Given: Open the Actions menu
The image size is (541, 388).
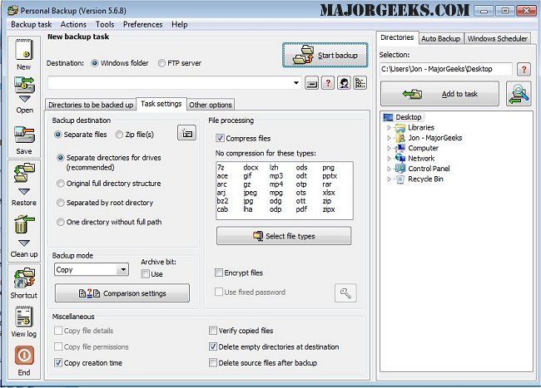Looking at the screenshot, I should [73, 24].
